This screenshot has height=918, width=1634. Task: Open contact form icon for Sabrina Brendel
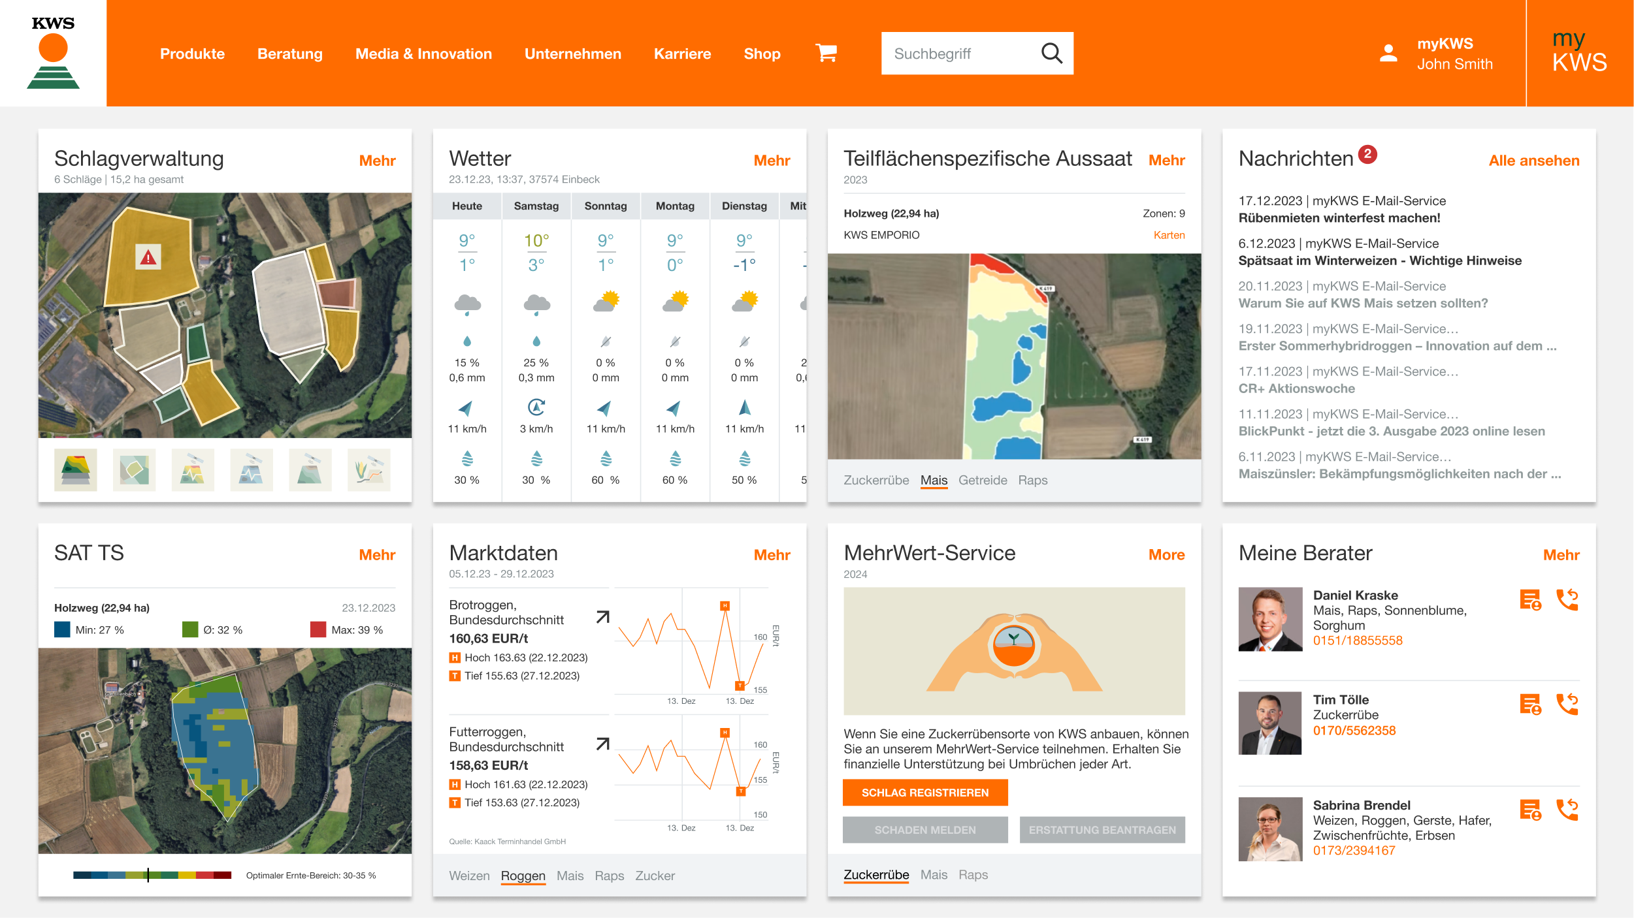coord(1530,810)
